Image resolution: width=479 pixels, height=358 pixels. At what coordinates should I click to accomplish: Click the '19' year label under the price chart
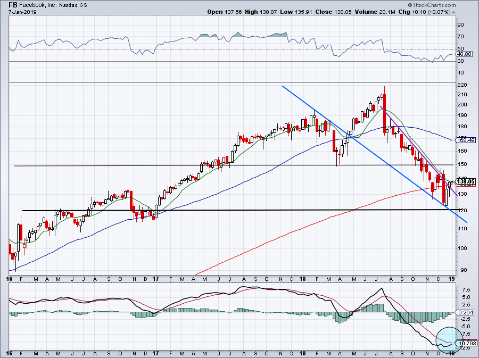(452, 279)
